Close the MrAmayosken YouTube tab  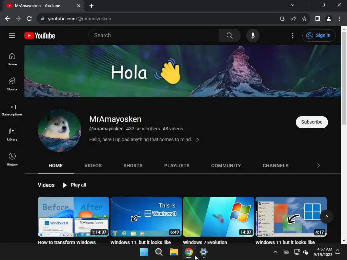(x=79, y=6)
